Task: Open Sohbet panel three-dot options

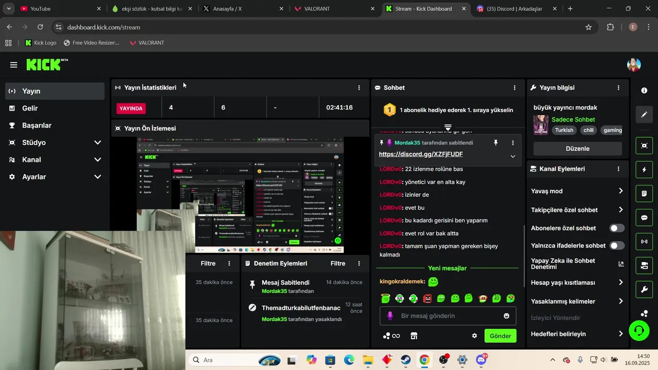Action: pos(515,88)
